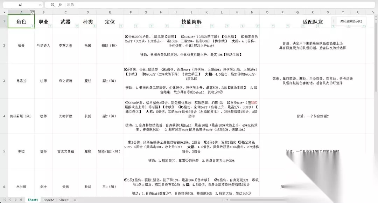Open the 职业 filter dropdown
The width and height of the screenshot is (378, 203).
pos(50,26)
